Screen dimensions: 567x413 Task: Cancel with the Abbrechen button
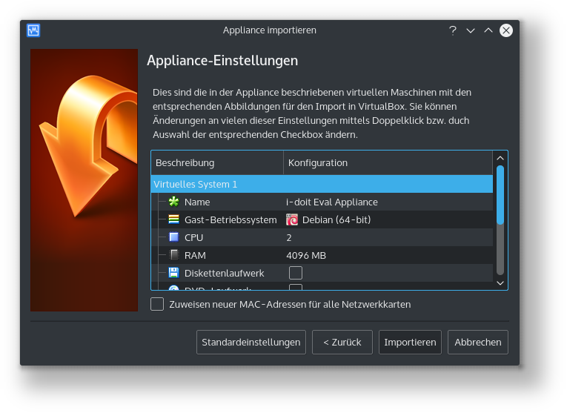[x=477, y=342]
